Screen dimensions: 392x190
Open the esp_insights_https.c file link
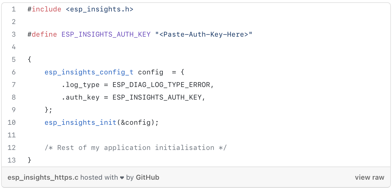coord(43,177)
